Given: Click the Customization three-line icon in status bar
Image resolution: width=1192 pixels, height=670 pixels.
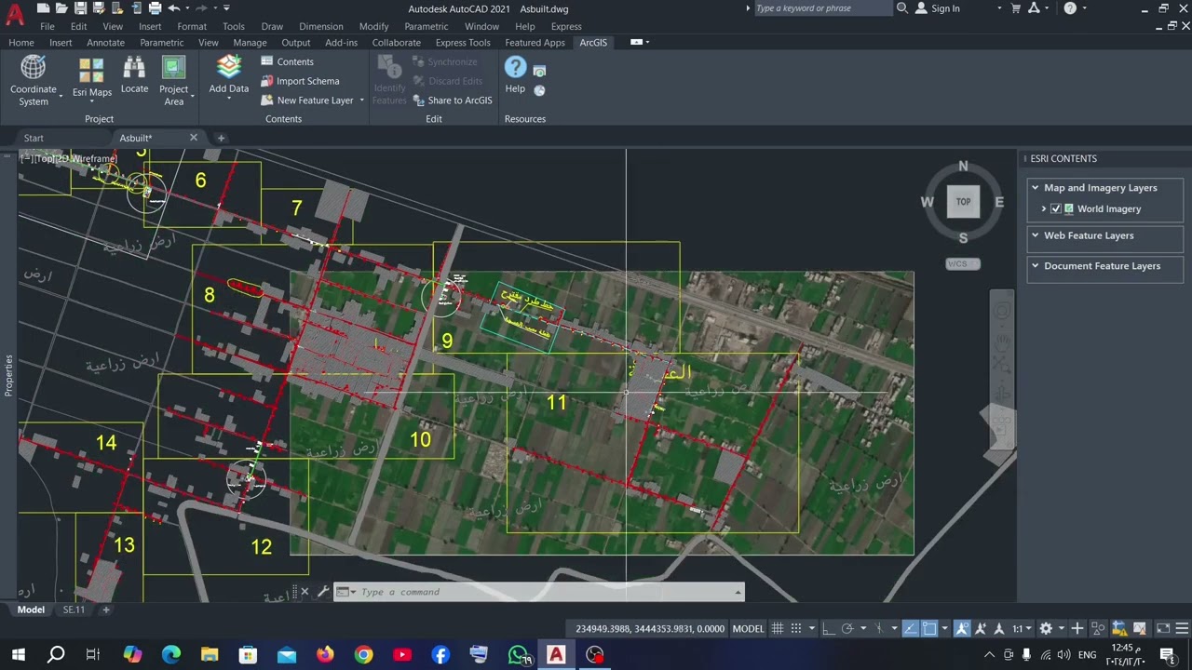Looking at the screenshot, I should coord(1182,628).
